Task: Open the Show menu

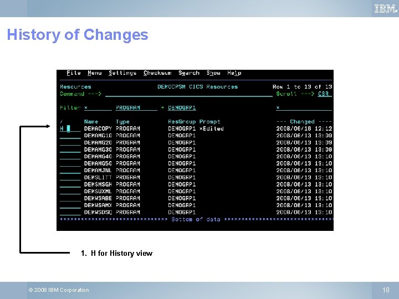Action: [213, 73]
